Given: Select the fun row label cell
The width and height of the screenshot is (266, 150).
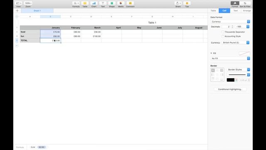Looking at the screenshot, I should tap(30, 36).
